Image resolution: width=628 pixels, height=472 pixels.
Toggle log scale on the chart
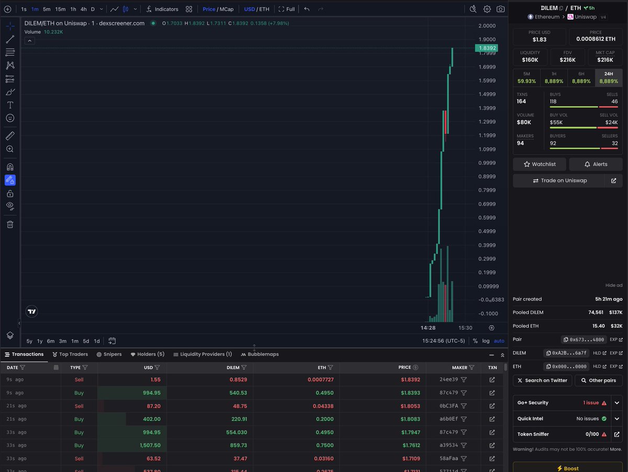point(486,341)
